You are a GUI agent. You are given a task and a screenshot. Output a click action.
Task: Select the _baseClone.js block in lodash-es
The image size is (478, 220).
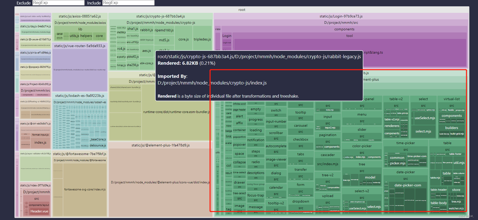coord(98,139)
